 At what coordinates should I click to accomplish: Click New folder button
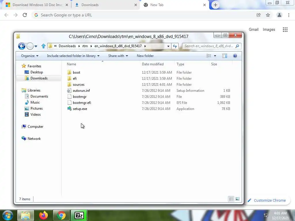point(145,56)
